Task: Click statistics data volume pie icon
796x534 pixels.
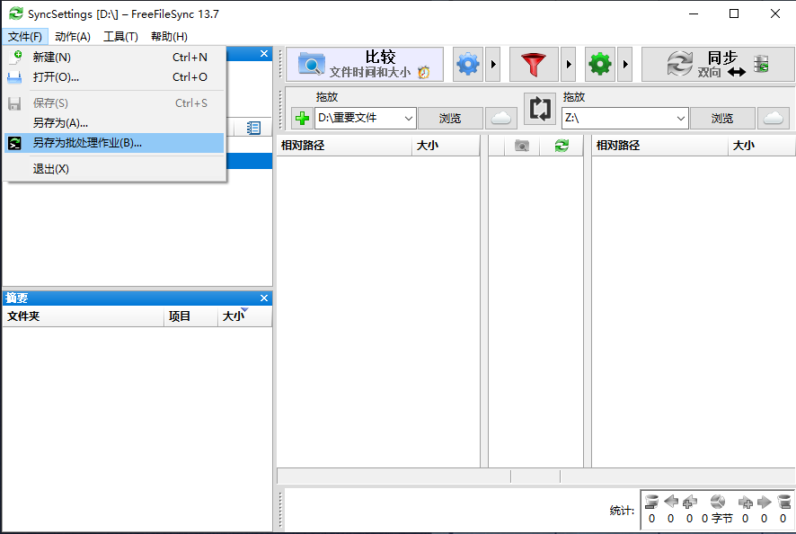Action: 718,502
